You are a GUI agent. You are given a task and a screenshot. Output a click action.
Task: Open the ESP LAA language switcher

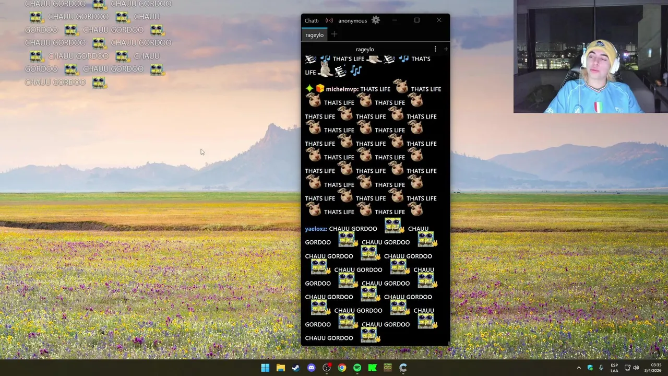pos(614,368)
